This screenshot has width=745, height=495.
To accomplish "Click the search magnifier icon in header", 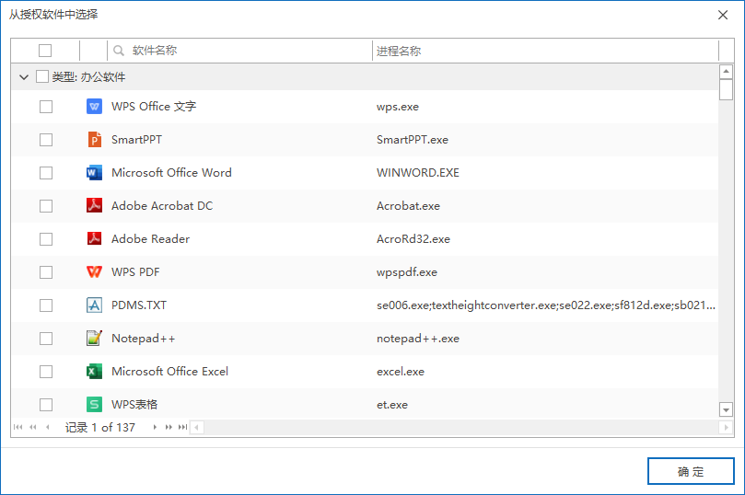I will click(x=119, y=51).
